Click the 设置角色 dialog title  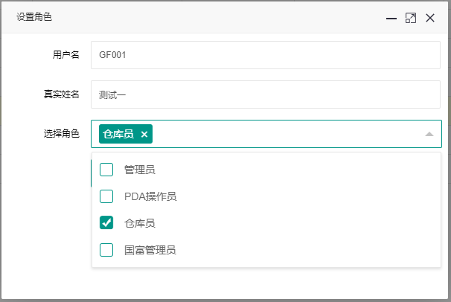[x=34, y=16]
